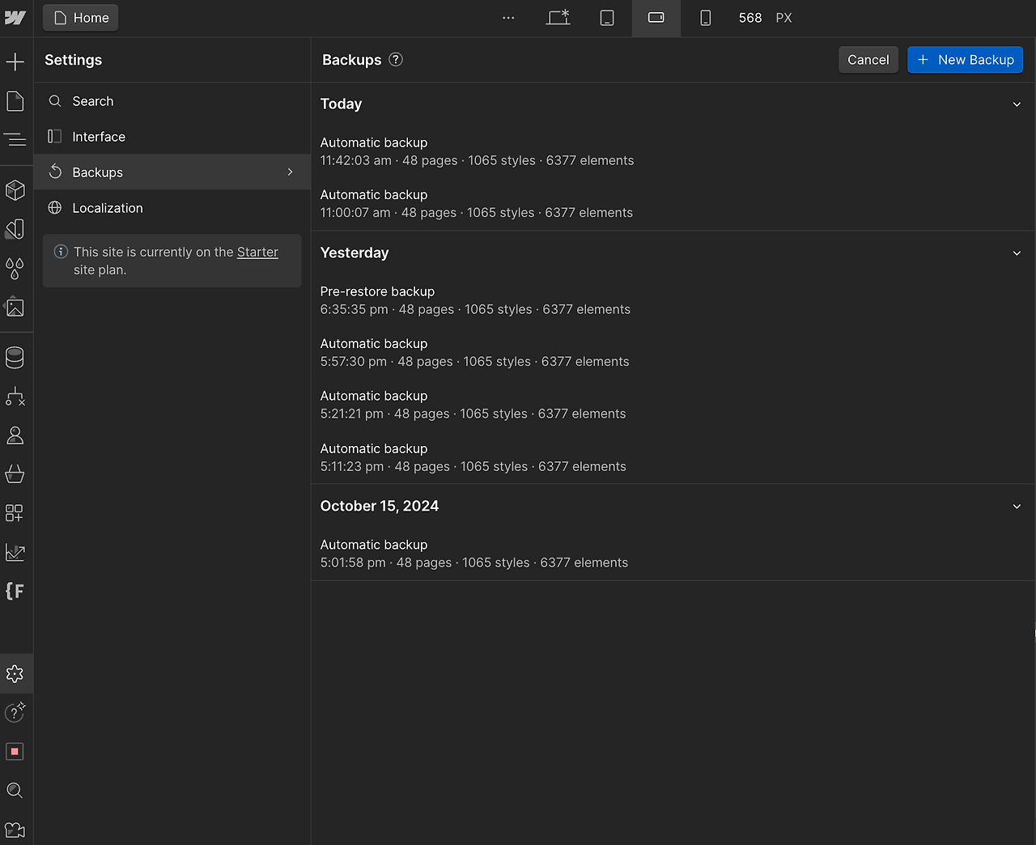Screen dimensions: 1036x845
Task: Click the PX unit label
Action: tap(783, 18)
